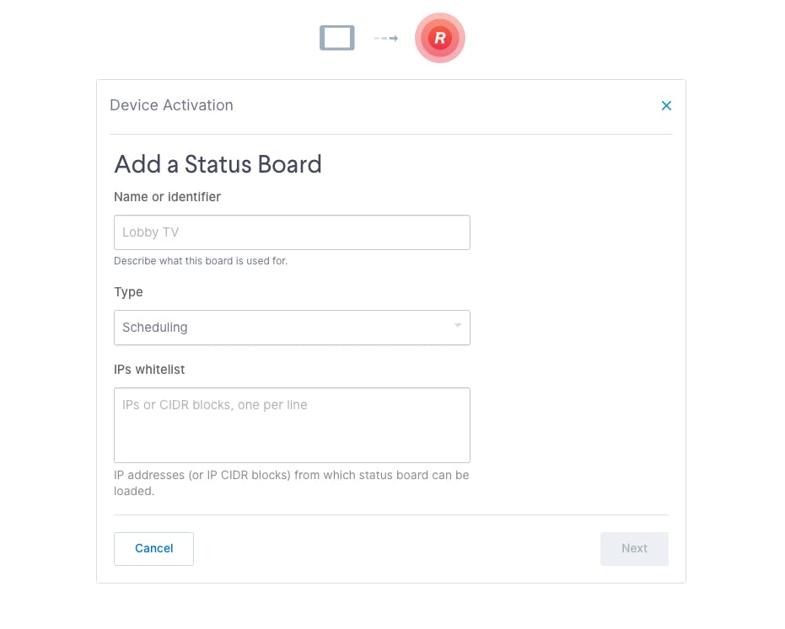Click the dashed arrow connector icon
This screenshot has height=629, width=785.
click(x=386, y=39)
